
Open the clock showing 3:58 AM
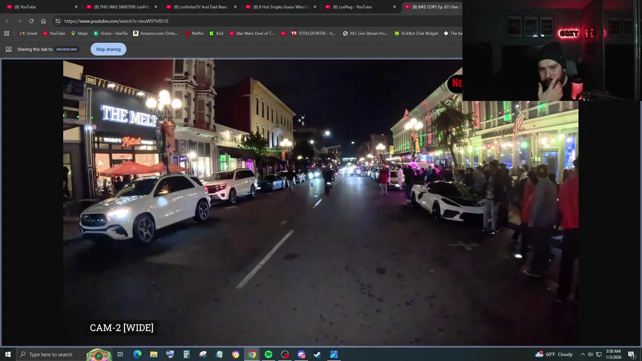tap(613, 354)
